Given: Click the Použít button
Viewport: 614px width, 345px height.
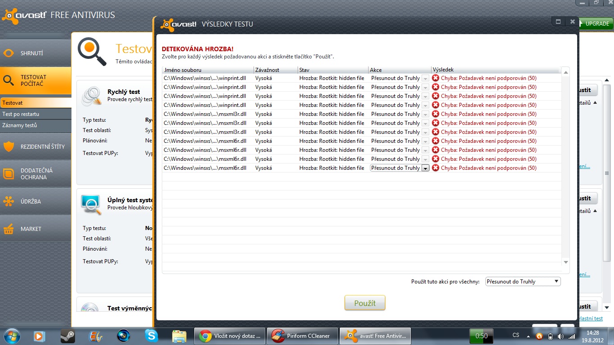Looking at the screenshot, I should [x=365, y=303].
